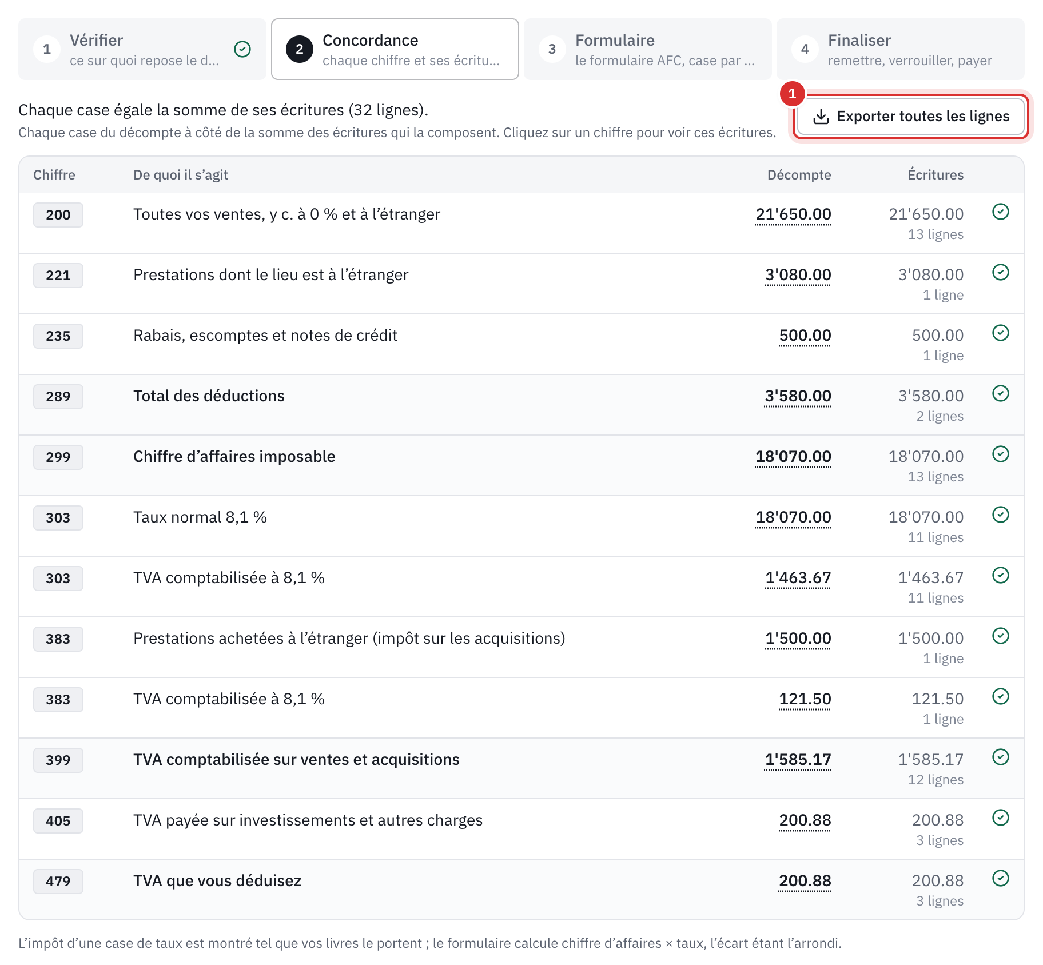This screenshot has width=1043, height=965.
Task: Click the 200 chiffre badge
Action: pos(58,215)
